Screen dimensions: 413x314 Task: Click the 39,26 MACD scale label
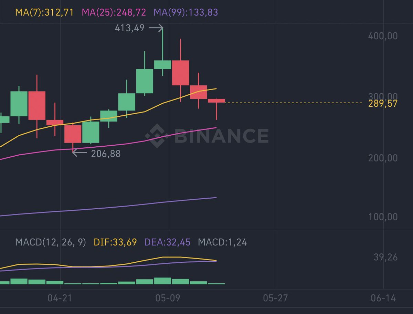(x=385, y=257)
